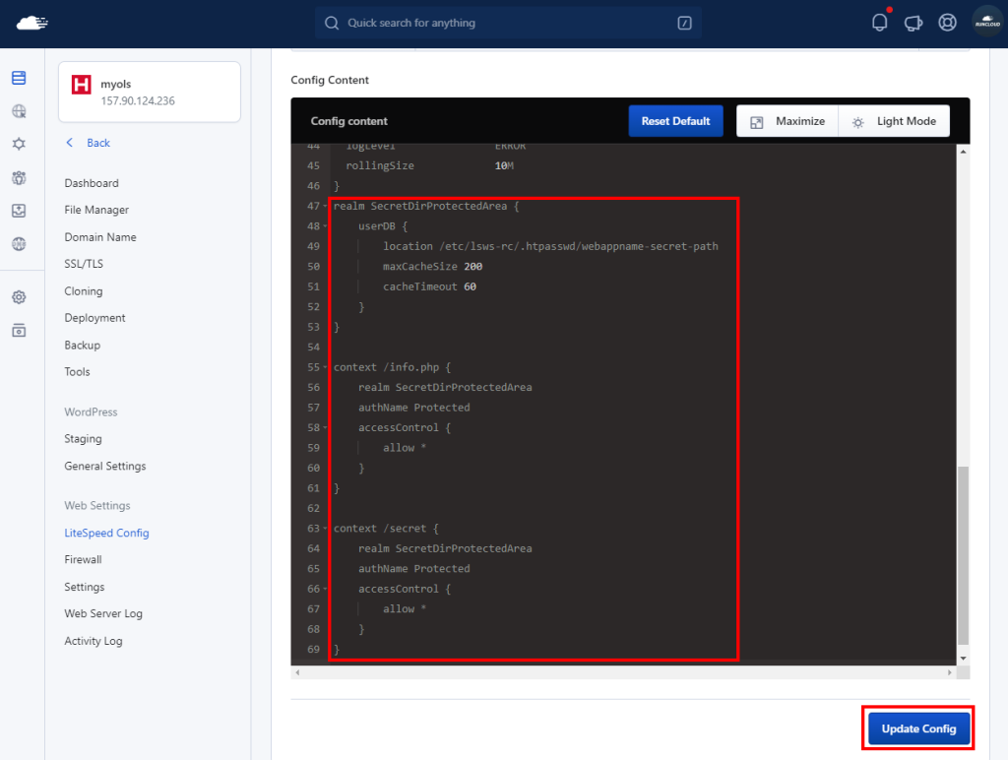Click the scroll-up arrow of the editor
This screenshot has height=760, width=1008.
963,151
